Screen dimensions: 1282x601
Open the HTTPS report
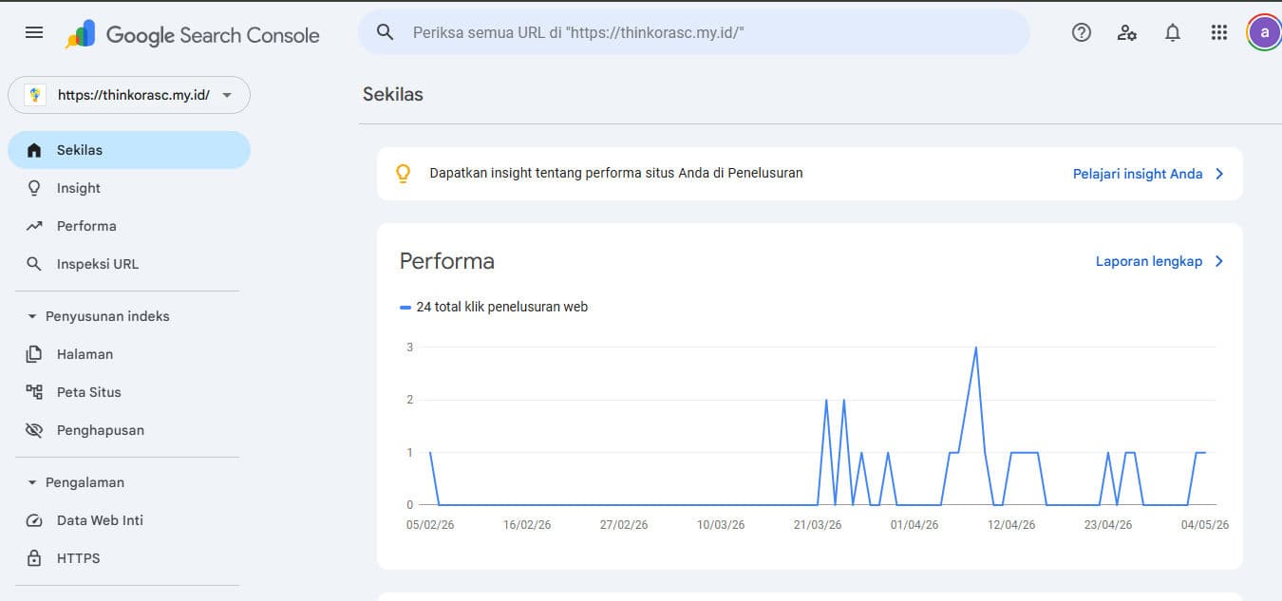(x=129, y=558)
